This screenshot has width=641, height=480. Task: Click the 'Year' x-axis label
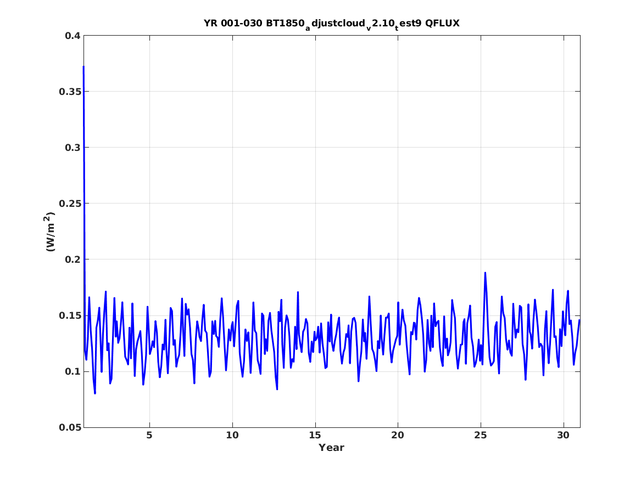[x=332, y=448]
